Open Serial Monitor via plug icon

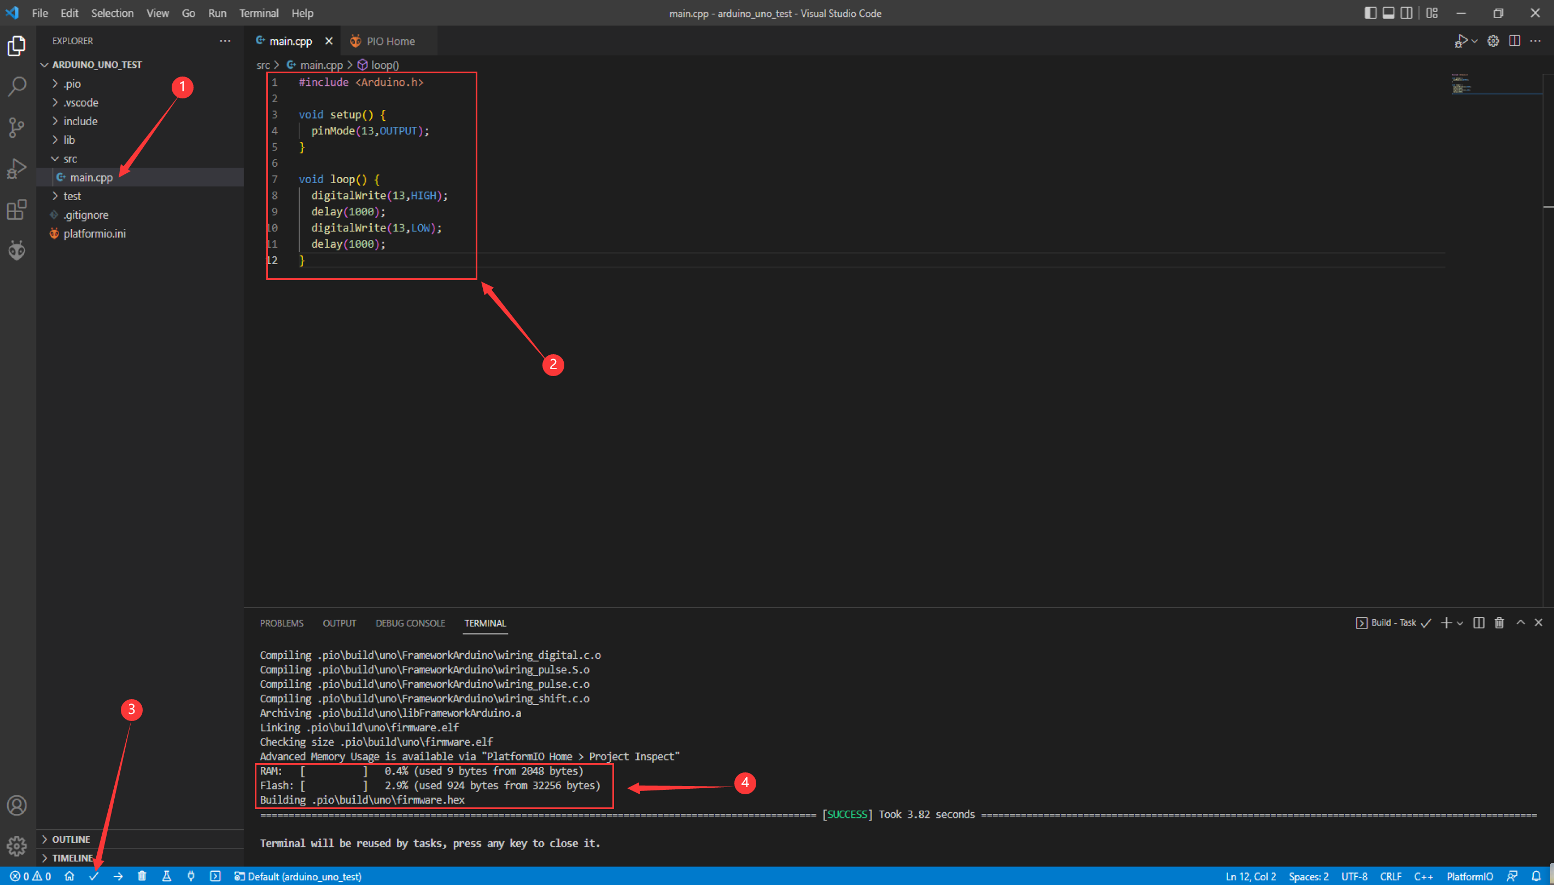(191, 876)
